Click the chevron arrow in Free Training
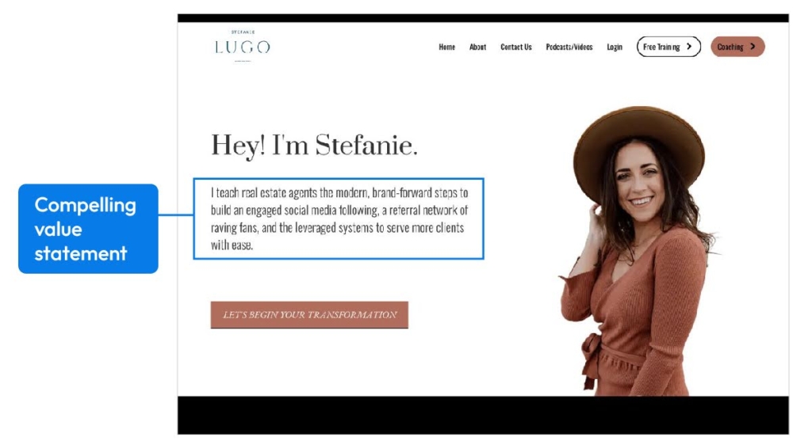812x448 pixels. [689, 47]
